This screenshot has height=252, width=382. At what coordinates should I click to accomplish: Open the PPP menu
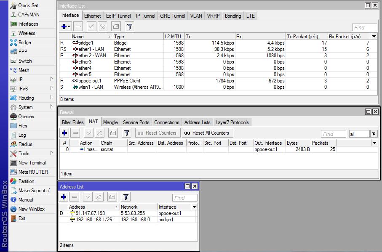32,52
